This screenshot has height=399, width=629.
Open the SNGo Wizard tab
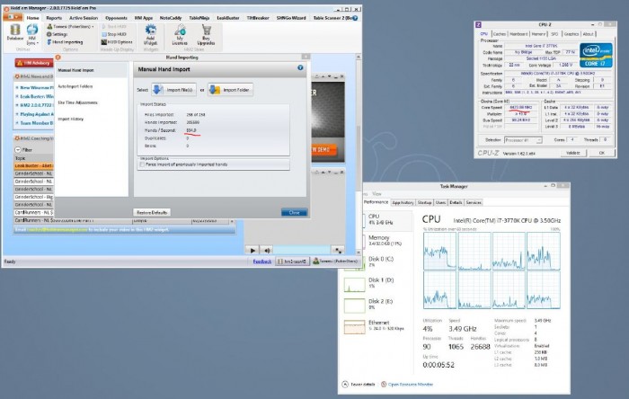(291, 18)
